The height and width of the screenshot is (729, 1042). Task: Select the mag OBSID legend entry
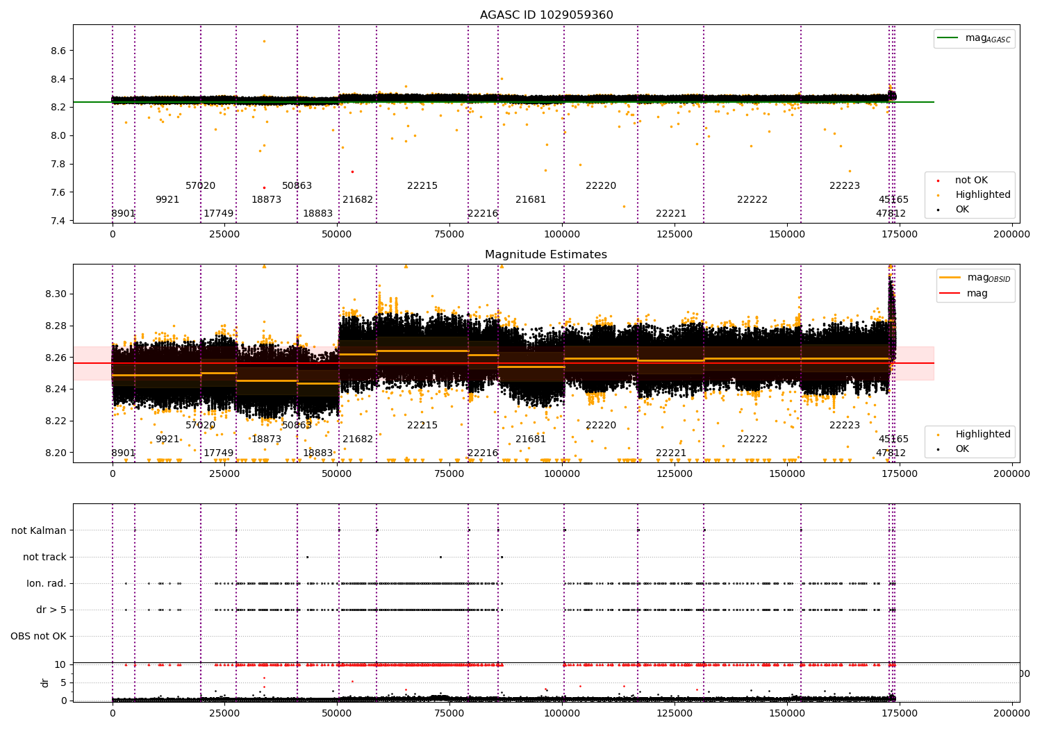(x=975, y=278)
